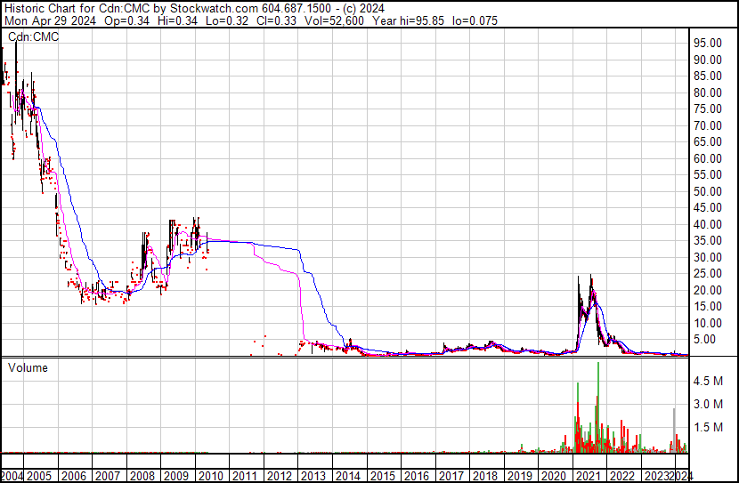Click the 2004 high price spike near 95
This screenshot has width=739, height=483.
click(16, 76)
